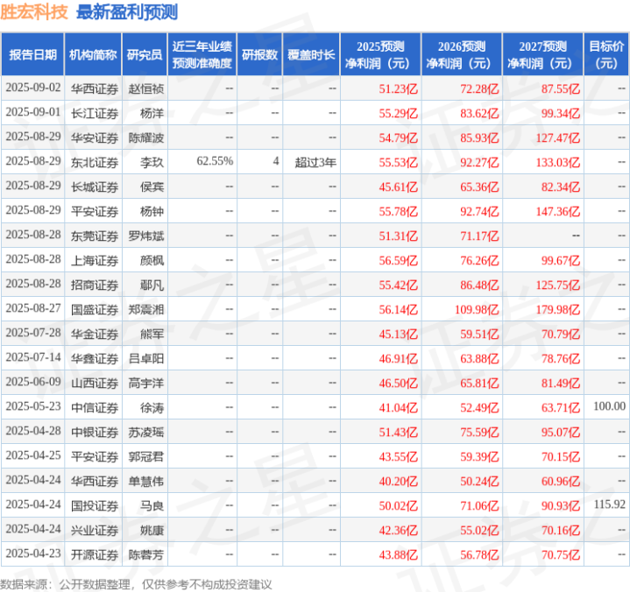This screenshot has height=592, width=630.
Task: Click the 2027预测净利润 column header
Action: click(x=542, y=54)
